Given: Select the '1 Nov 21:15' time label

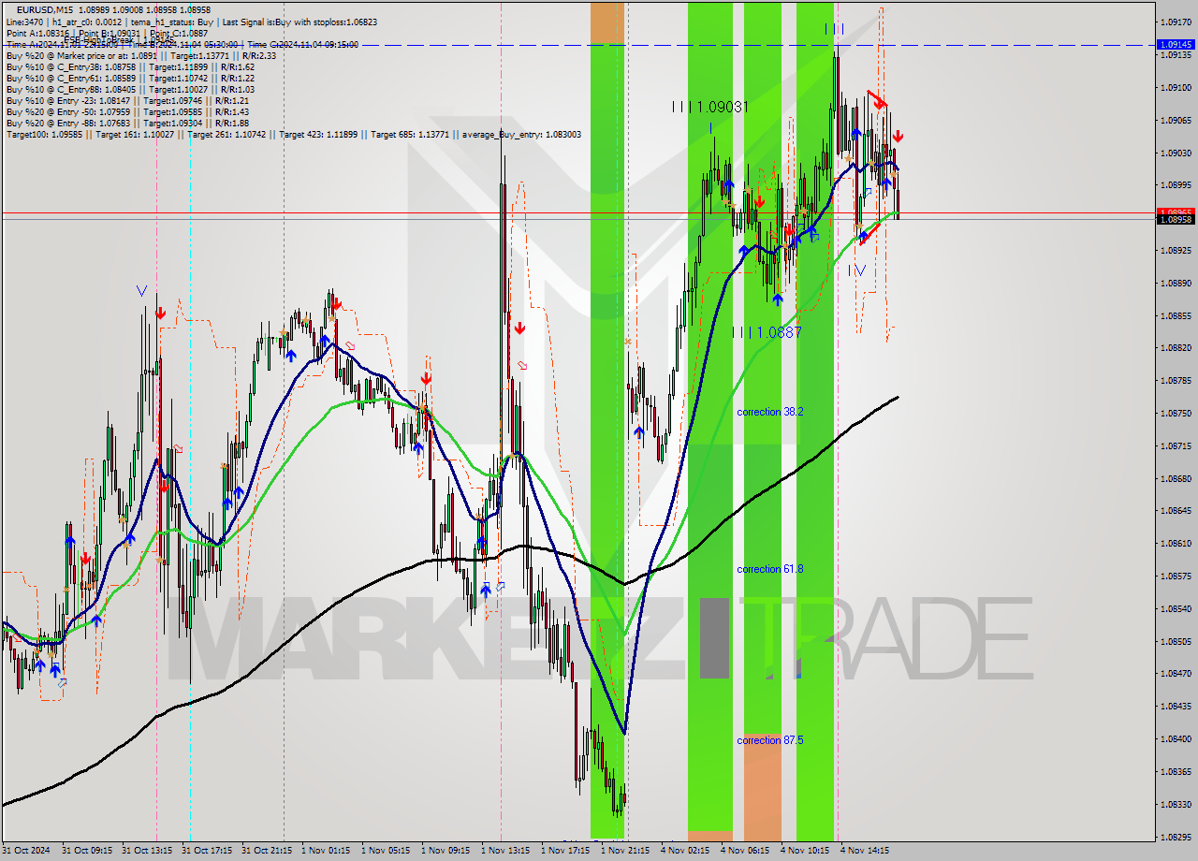Looking at the screenshot, I should [x=625, y=851].
